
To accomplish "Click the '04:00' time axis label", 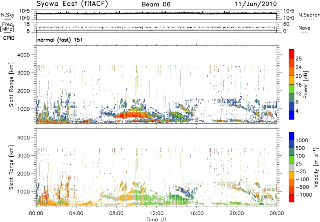I will point(76,214).
